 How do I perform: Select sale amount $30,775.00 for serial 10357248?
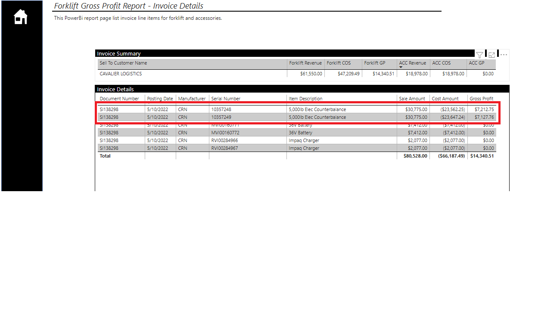[x=416, y=109]
